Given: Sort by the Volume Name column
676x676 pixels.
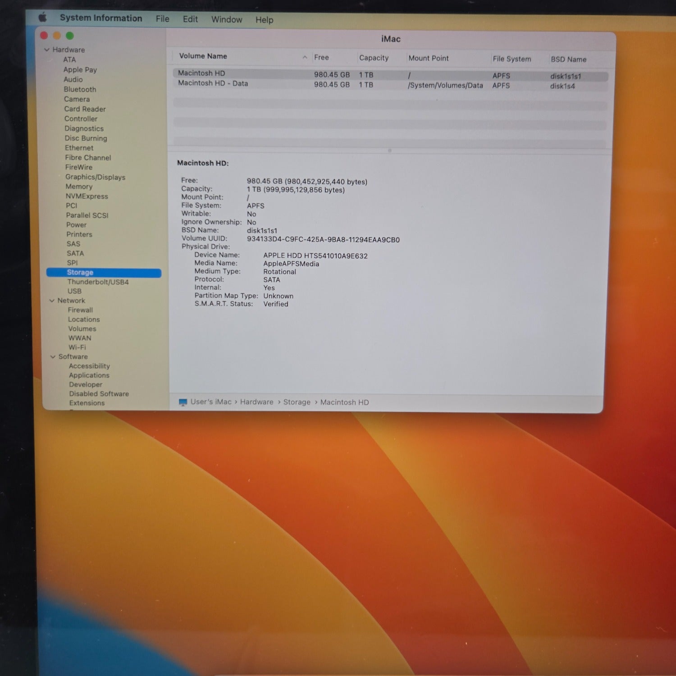Looking at the screenshot, I should [x=203, y=56].
